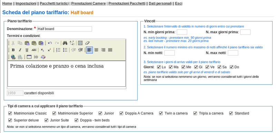Click the Insert Table icon

point(29,57)
